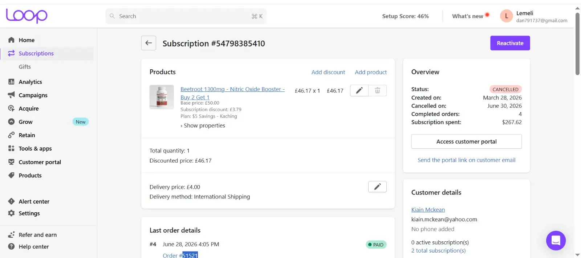Click the Add product link
This screenshot has width=581, height=258.
point(371,72)
